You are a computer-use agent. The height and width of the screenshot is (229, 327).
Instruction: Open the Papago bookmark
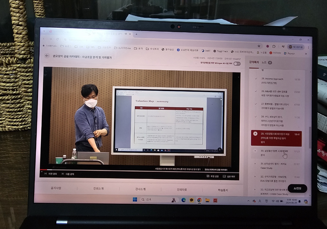pos(290,53)
